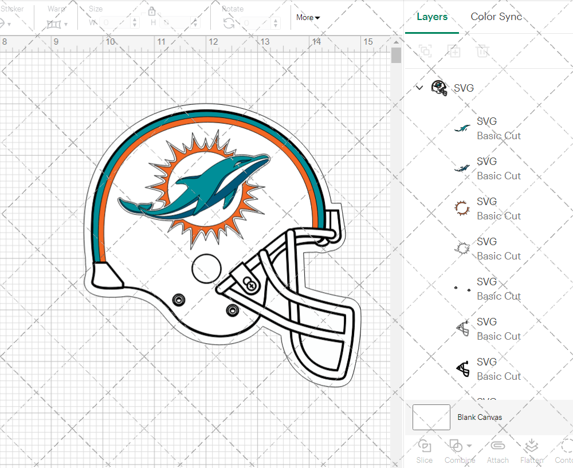Image resolution: width=573 pixels, height=468 pixels.
Task: Click the width stepper up arrow
Action: (x=135, y=20)
